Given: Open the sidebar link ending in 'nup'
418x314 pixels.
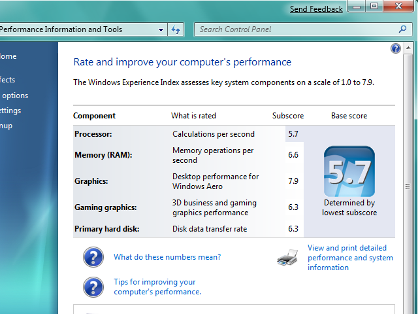Looking at the screenshot, I should coord(6,126).
